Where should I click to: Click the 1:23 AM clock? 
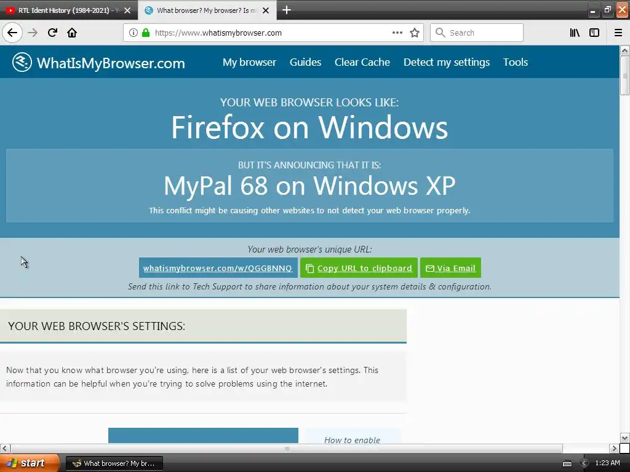[x=607, y=463]
